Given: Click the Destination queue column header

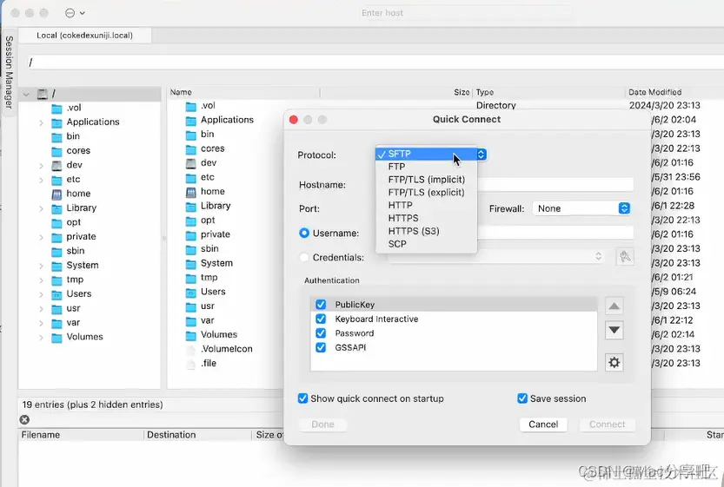Looking at the screenshot, I should 196,435.
